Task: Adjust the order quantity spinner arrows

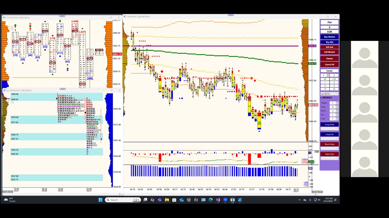Action: (328, 75)
